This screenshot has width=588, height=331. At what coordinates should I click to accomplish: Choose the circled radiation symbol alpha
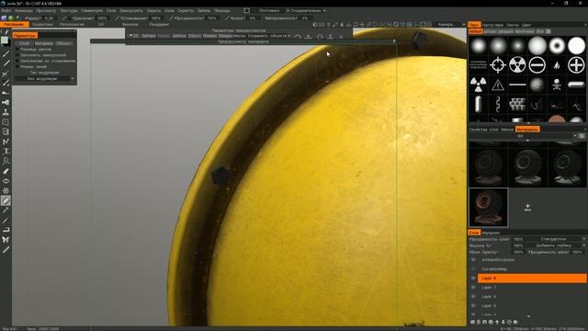pos(517,65)
